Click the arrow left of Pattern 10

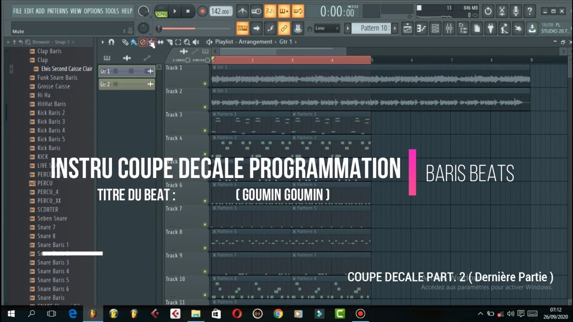point(348,28)
